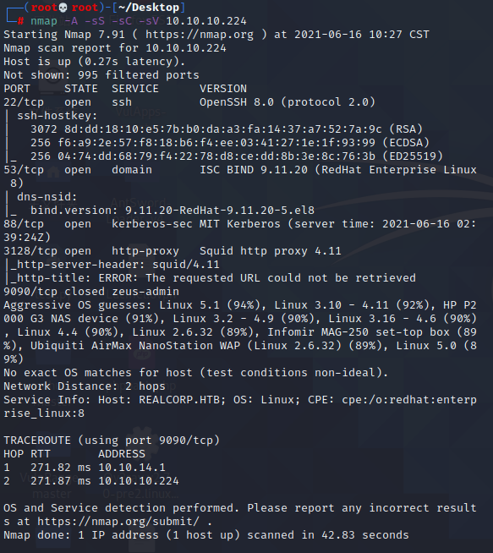The width and height of the screenshot is (493, 553).
Task: Click the skull icon in the prompt
Action: pos(63,8)
